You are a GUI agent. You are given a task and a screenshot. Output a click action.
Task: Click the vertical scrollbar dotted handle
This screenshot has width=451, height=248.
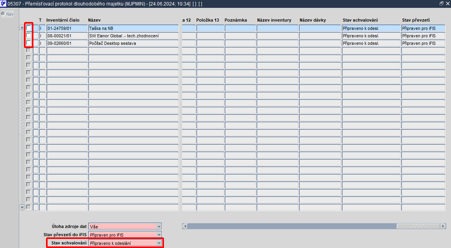[x=22, y=112]
